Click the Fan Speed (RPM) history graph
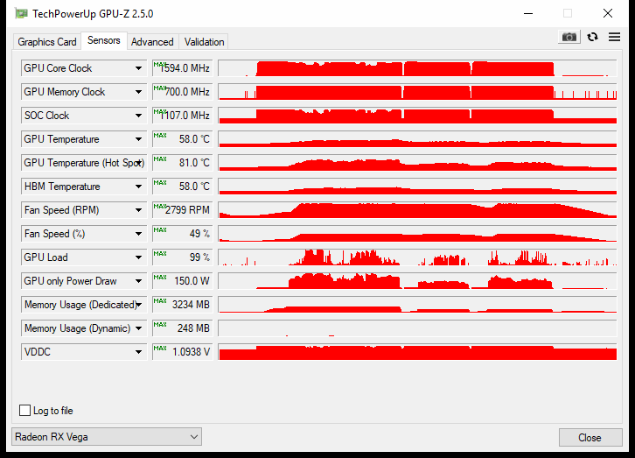The image size is (635, 458). pos(417,210)
